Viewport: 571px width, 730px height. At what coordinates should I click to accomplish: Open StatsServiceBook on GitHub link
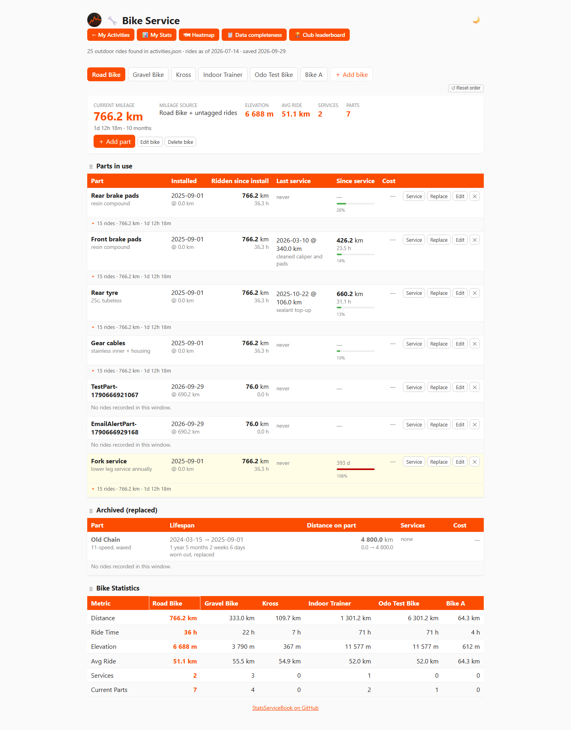point(285,708)
